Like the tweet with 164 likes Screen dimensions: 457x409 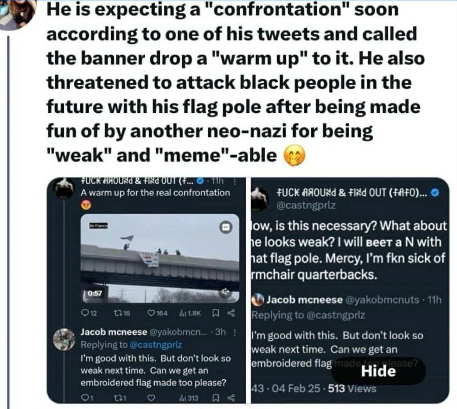151,313
